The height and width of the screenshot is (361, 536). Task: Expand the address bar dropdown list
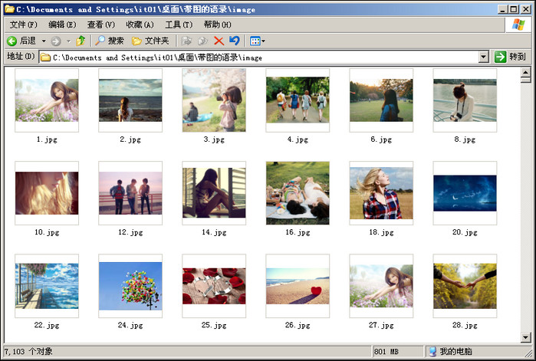coord(483,57)
